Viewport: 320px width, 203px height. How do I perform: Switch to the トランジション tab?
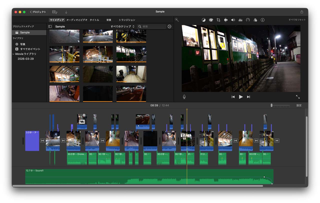(127, 20)
